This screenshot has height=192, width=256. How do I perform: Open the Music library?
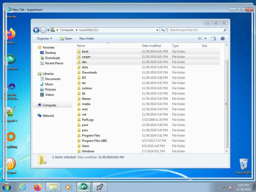coord(49,84)
